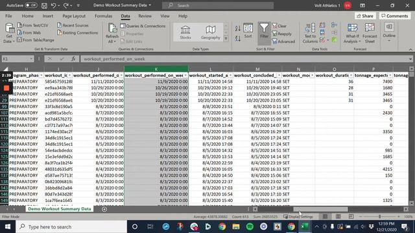
Task: Click the Search box in title bar
Action: coord(218,5)
